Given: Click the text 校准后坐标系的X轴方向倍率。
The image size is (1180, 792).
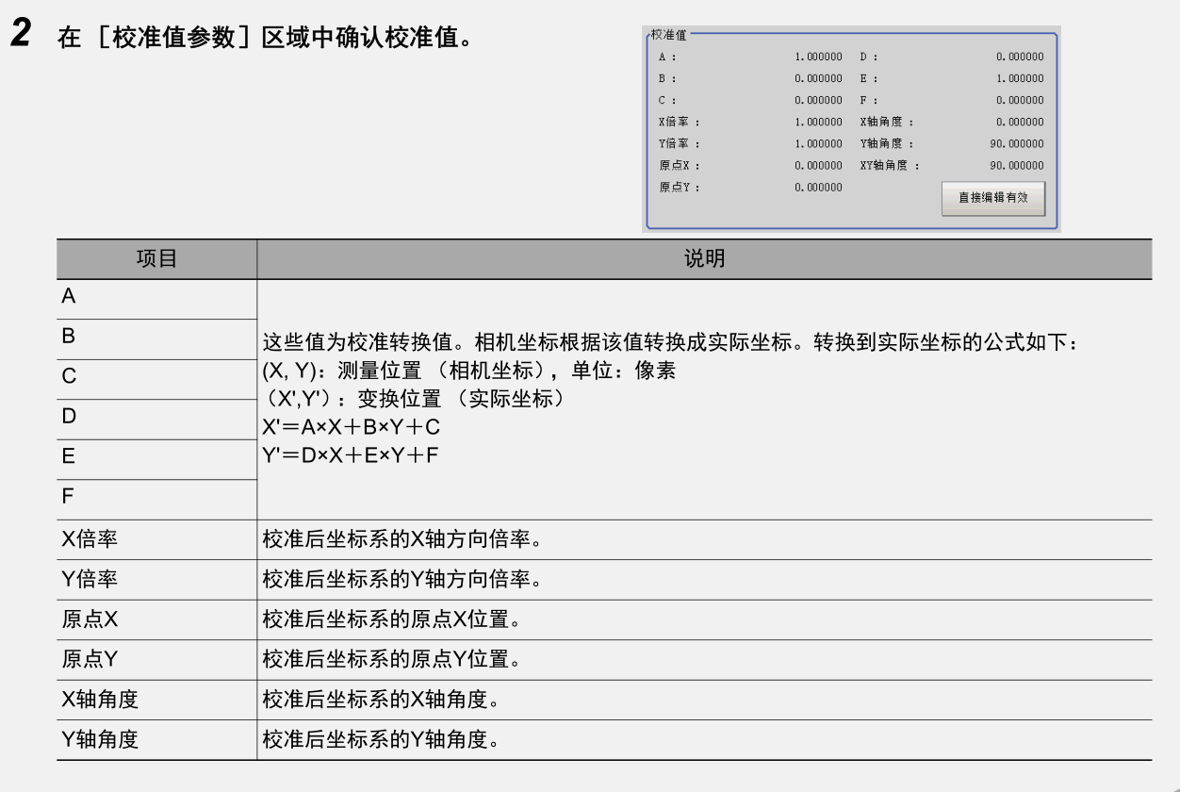Looking at the screenshot, I should [x=402, y=539].
